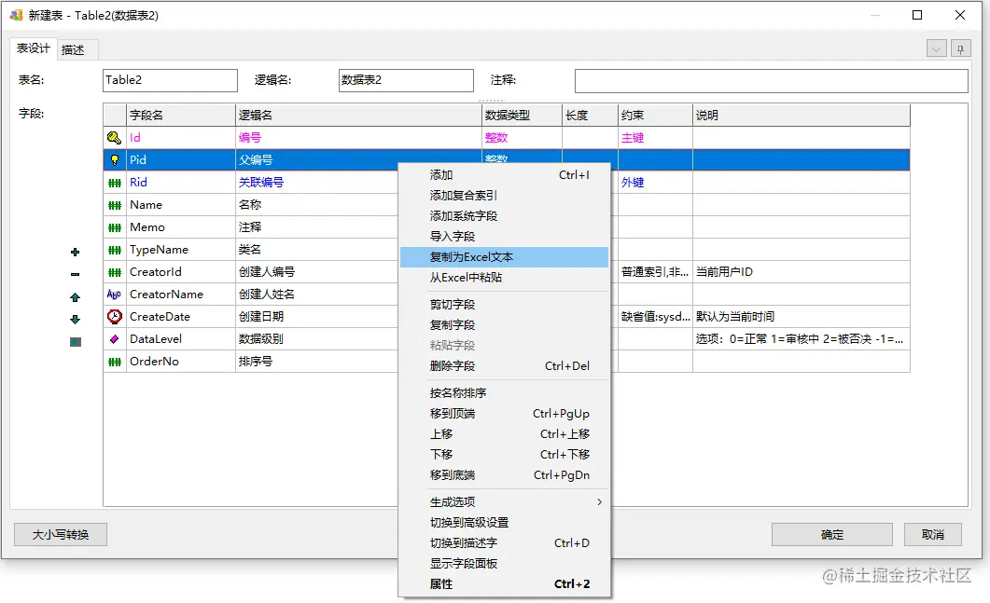Select the DataLevel field name cell
Viewport: 990px width, 603px height.
tap(181, 339)
